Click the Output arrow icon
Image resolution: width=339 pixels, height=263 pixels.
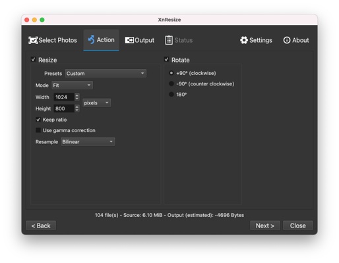coord(129,40)
